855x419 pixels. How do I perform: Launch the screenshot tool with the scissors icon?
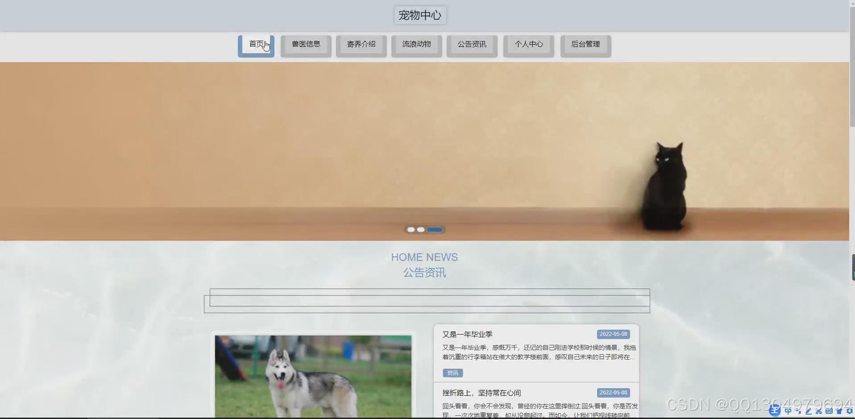[x=818, y=411]
